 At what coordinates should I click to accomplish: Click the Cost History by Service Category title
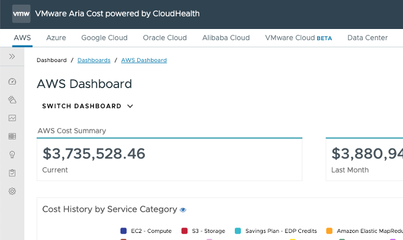tap(109, 209)
